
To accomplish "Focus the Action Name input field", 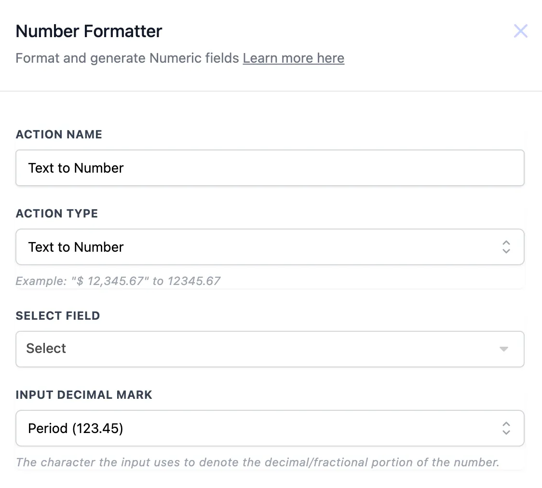I will coord(270,168).
